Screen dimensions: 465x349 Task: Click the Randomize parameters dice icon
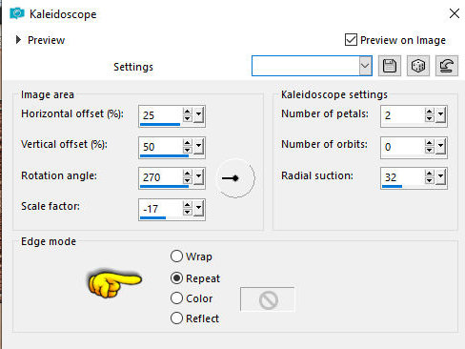point(418,66)
